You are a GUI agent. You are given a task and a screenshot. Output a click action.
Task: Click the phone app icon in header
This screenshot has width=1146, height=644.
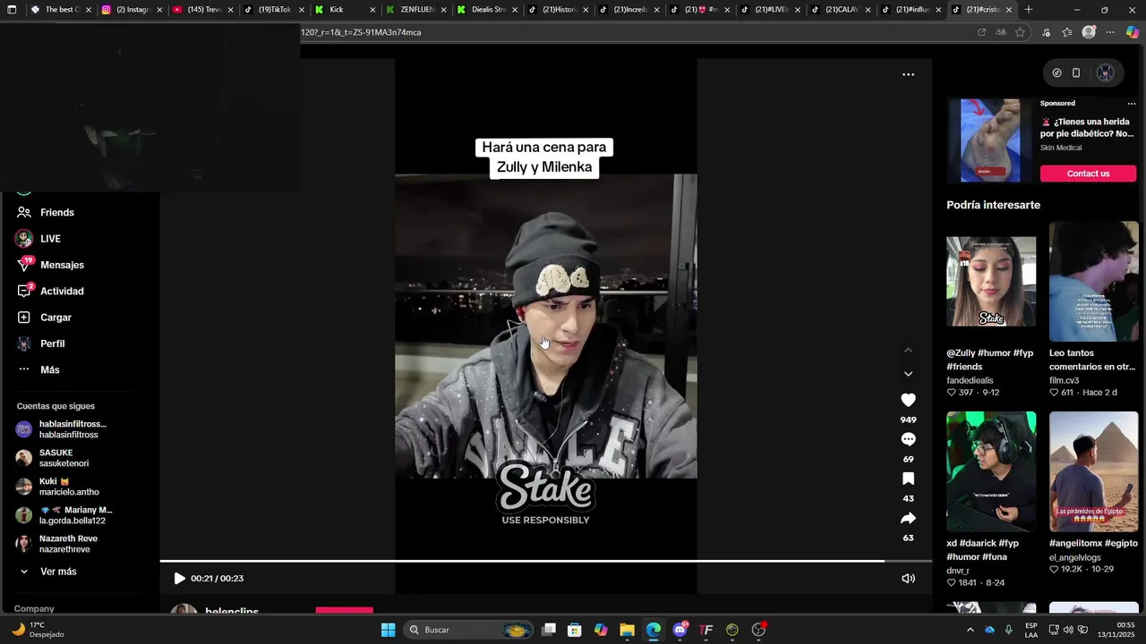1076,73
